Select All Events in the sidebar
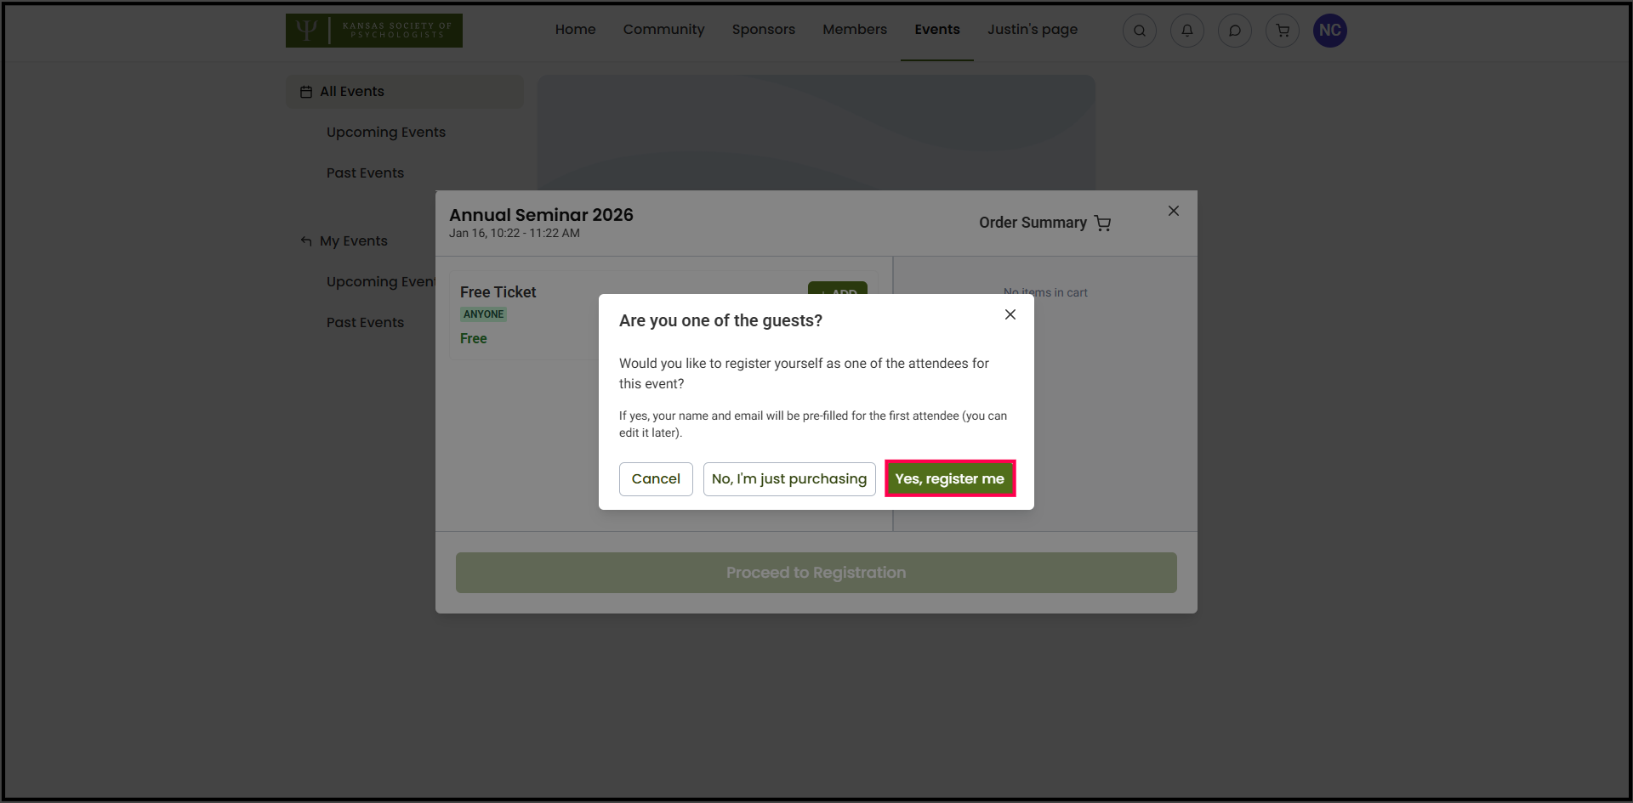Image resolution: width=1633 pixels, height=803 pixels. pyautogui.click(x=351, y=92)
